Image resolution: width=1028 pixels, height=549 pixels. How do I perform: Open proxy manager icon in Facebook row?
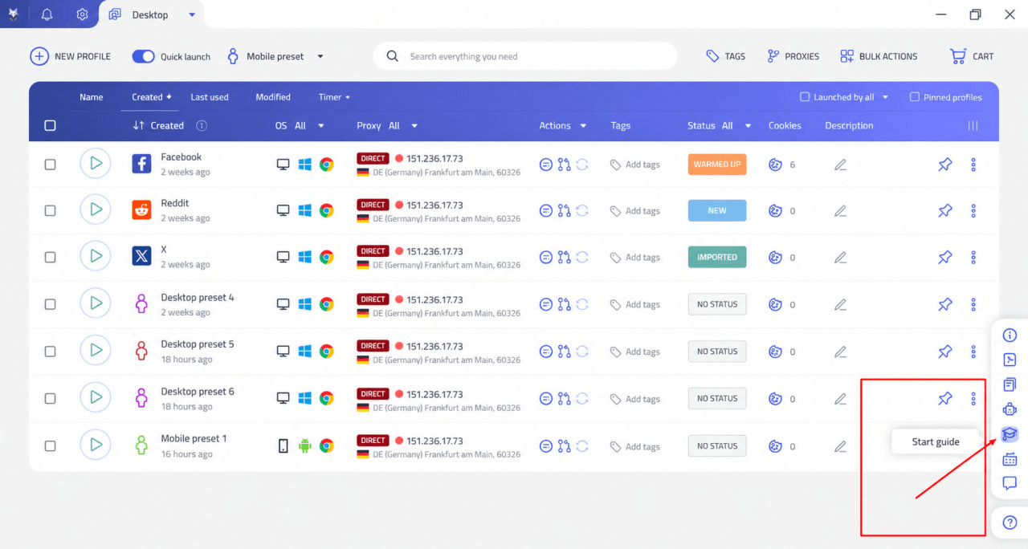point(564,165)
